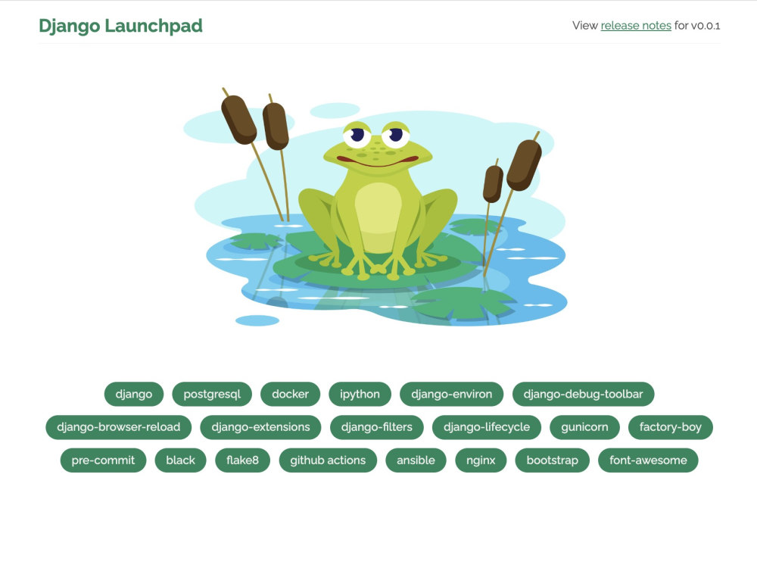Select the django-lifecycle tag
The image size is (757, 568).
[487, 427]
